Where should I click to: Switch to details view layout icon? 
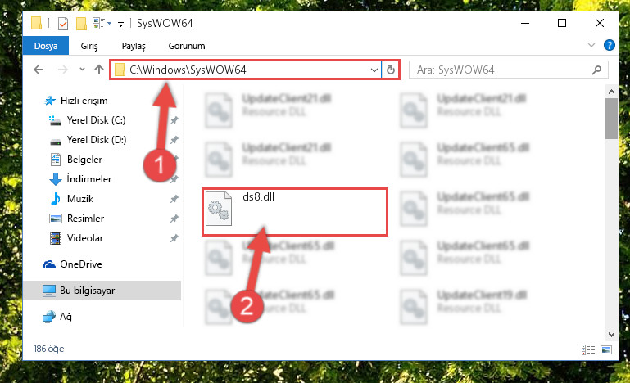pyautogui.click(x=588, y=349)
